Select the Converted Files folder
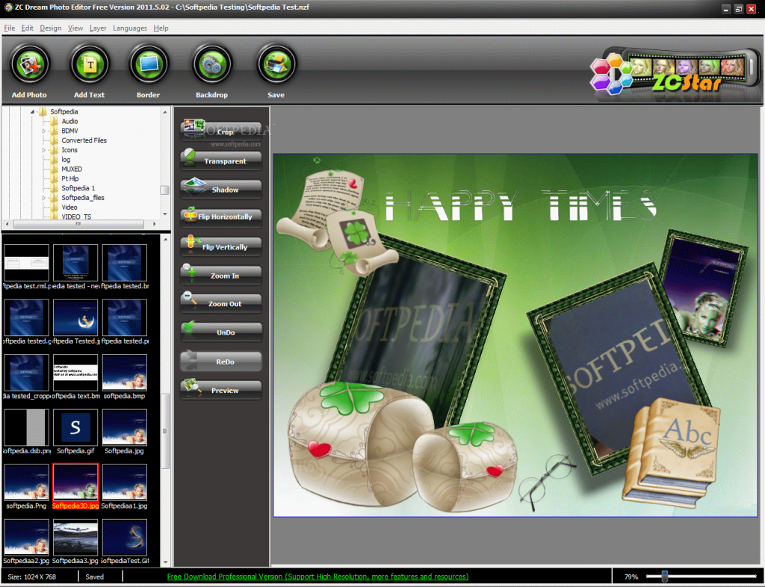The height and width of the screenshot is (587, 765). 84,140
